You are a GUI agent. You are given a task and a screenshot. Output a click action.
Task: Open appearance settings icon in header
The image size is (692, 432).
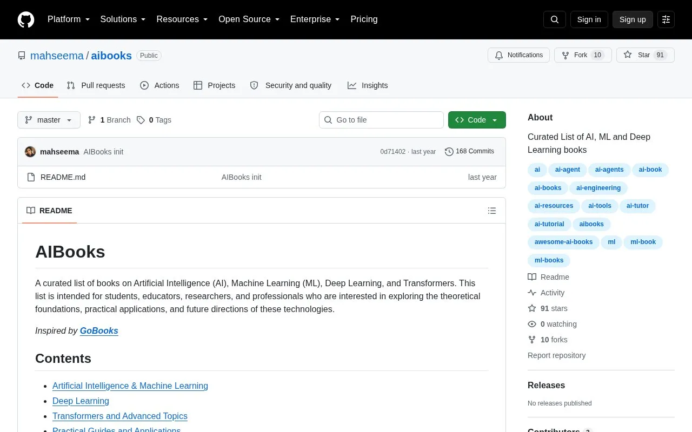(x=666, y=19)
